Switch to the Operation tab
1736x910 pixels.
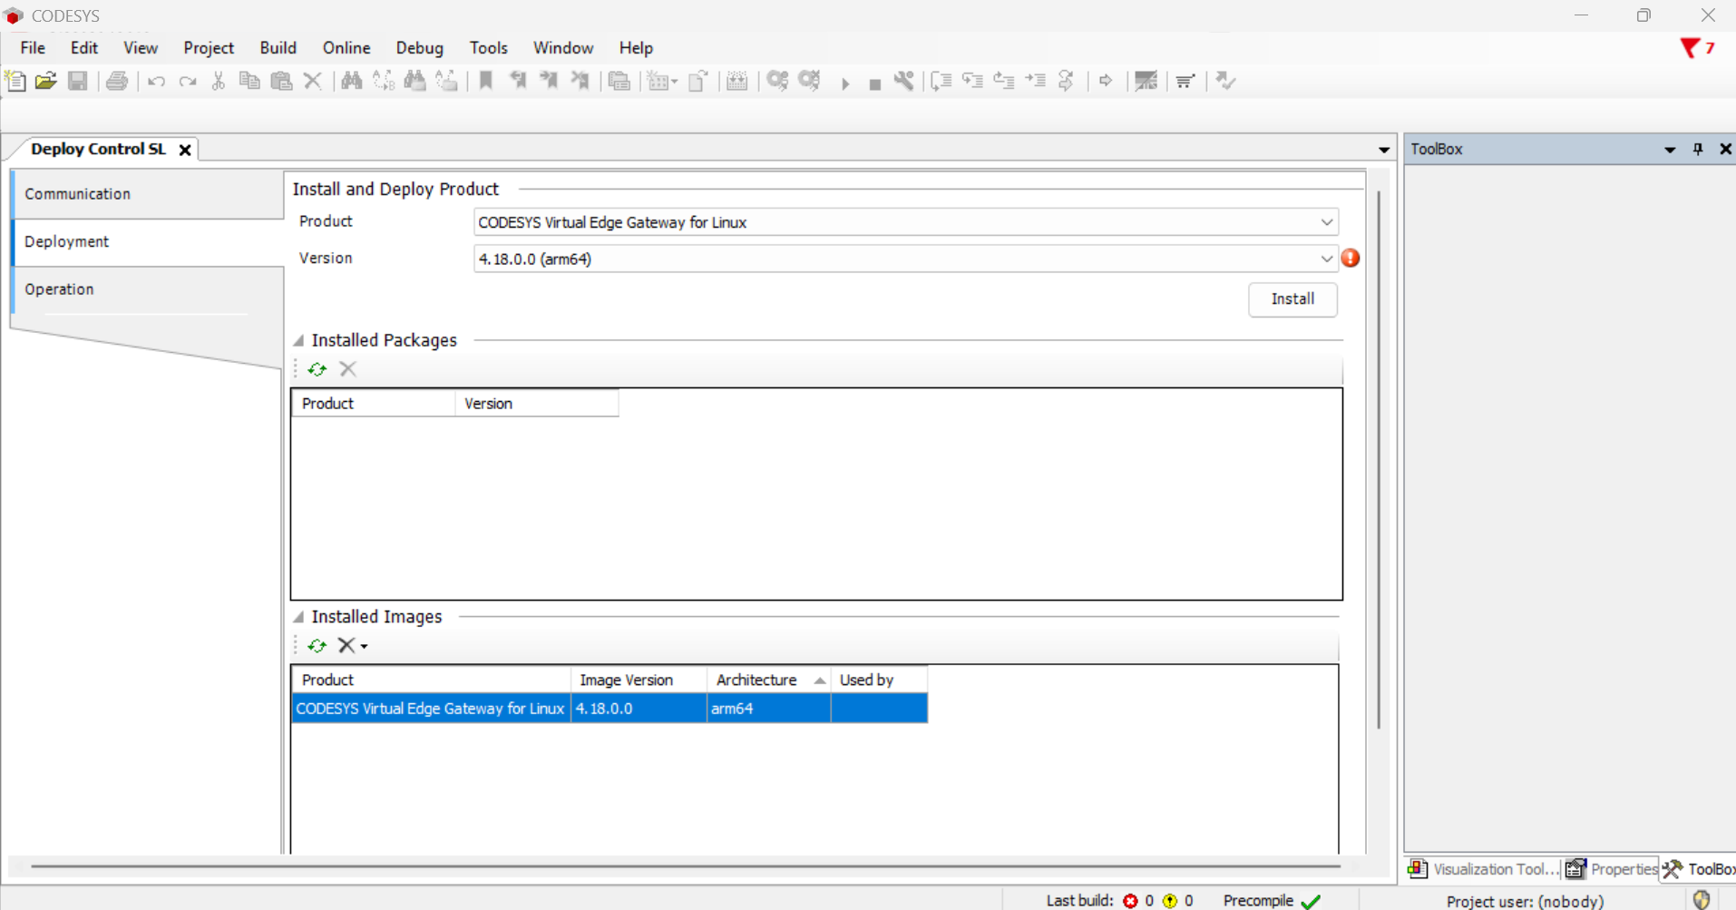point(60,289)
